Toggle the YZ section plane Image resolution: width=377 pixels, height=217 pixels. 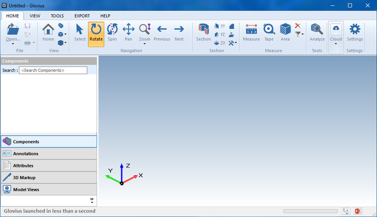click(220, 34)
